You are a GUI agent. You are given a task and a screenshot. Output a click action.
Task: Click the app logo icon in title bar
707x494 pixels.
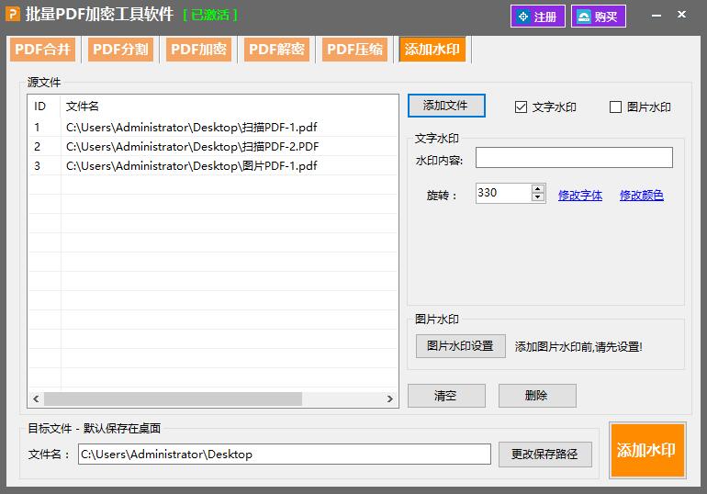13,15
